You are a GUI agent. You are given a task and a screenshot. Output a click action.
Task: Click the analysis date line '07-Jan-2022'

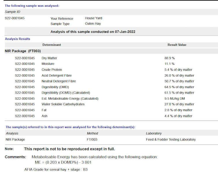(x=93, y=32)
